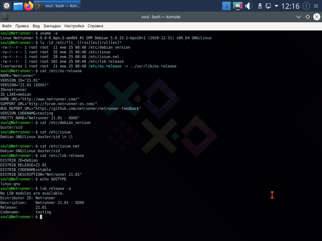Click the "echo $OSTYPE" command
This screenshot has width=322, height=241.
point(53,179)
